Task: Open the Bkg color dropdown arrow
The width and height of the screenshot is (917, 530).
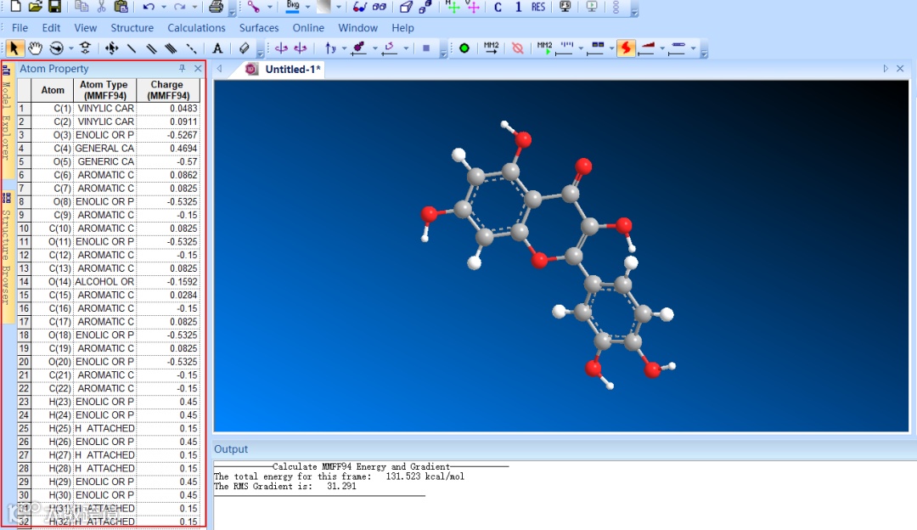Action: click(x=307, y=7)
